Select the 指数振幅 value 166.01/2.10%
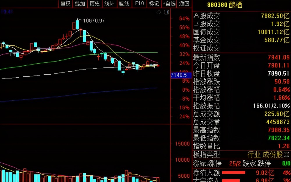 pos(271,106)
